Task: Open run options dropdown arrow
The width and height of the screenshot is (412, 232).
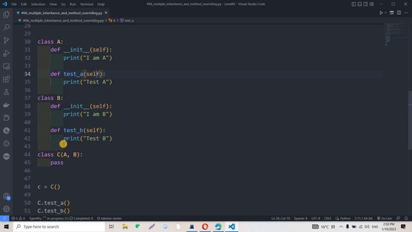Action: click(x=386, y=13)
